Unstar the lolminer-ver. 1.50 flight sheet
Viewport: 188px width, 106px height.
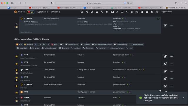click(16, 56)
